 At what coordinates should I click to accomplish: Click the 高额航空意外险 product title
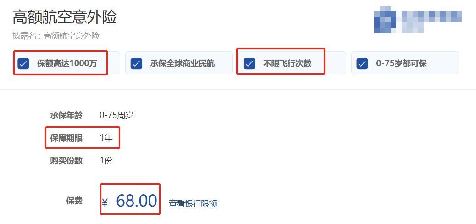tap(65, 17)
